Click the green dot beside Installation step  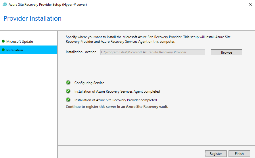(x=3, y=50)
